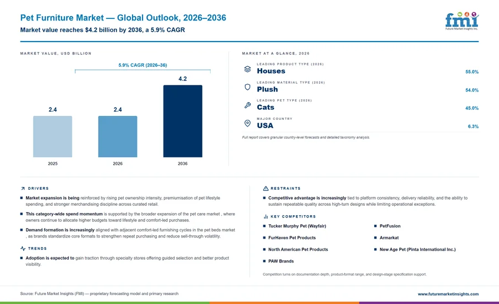Click the Source: Future Market Insights footer text
499x304 pixels.
(x=99, y=294)
